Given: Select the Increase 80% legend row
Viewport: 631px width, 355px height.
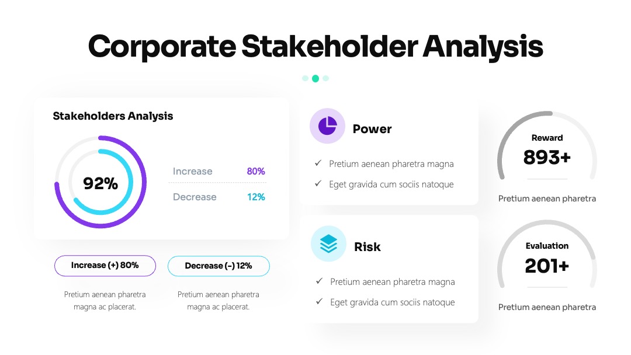Looking at the screenshot, I should [x=219, y=171].
